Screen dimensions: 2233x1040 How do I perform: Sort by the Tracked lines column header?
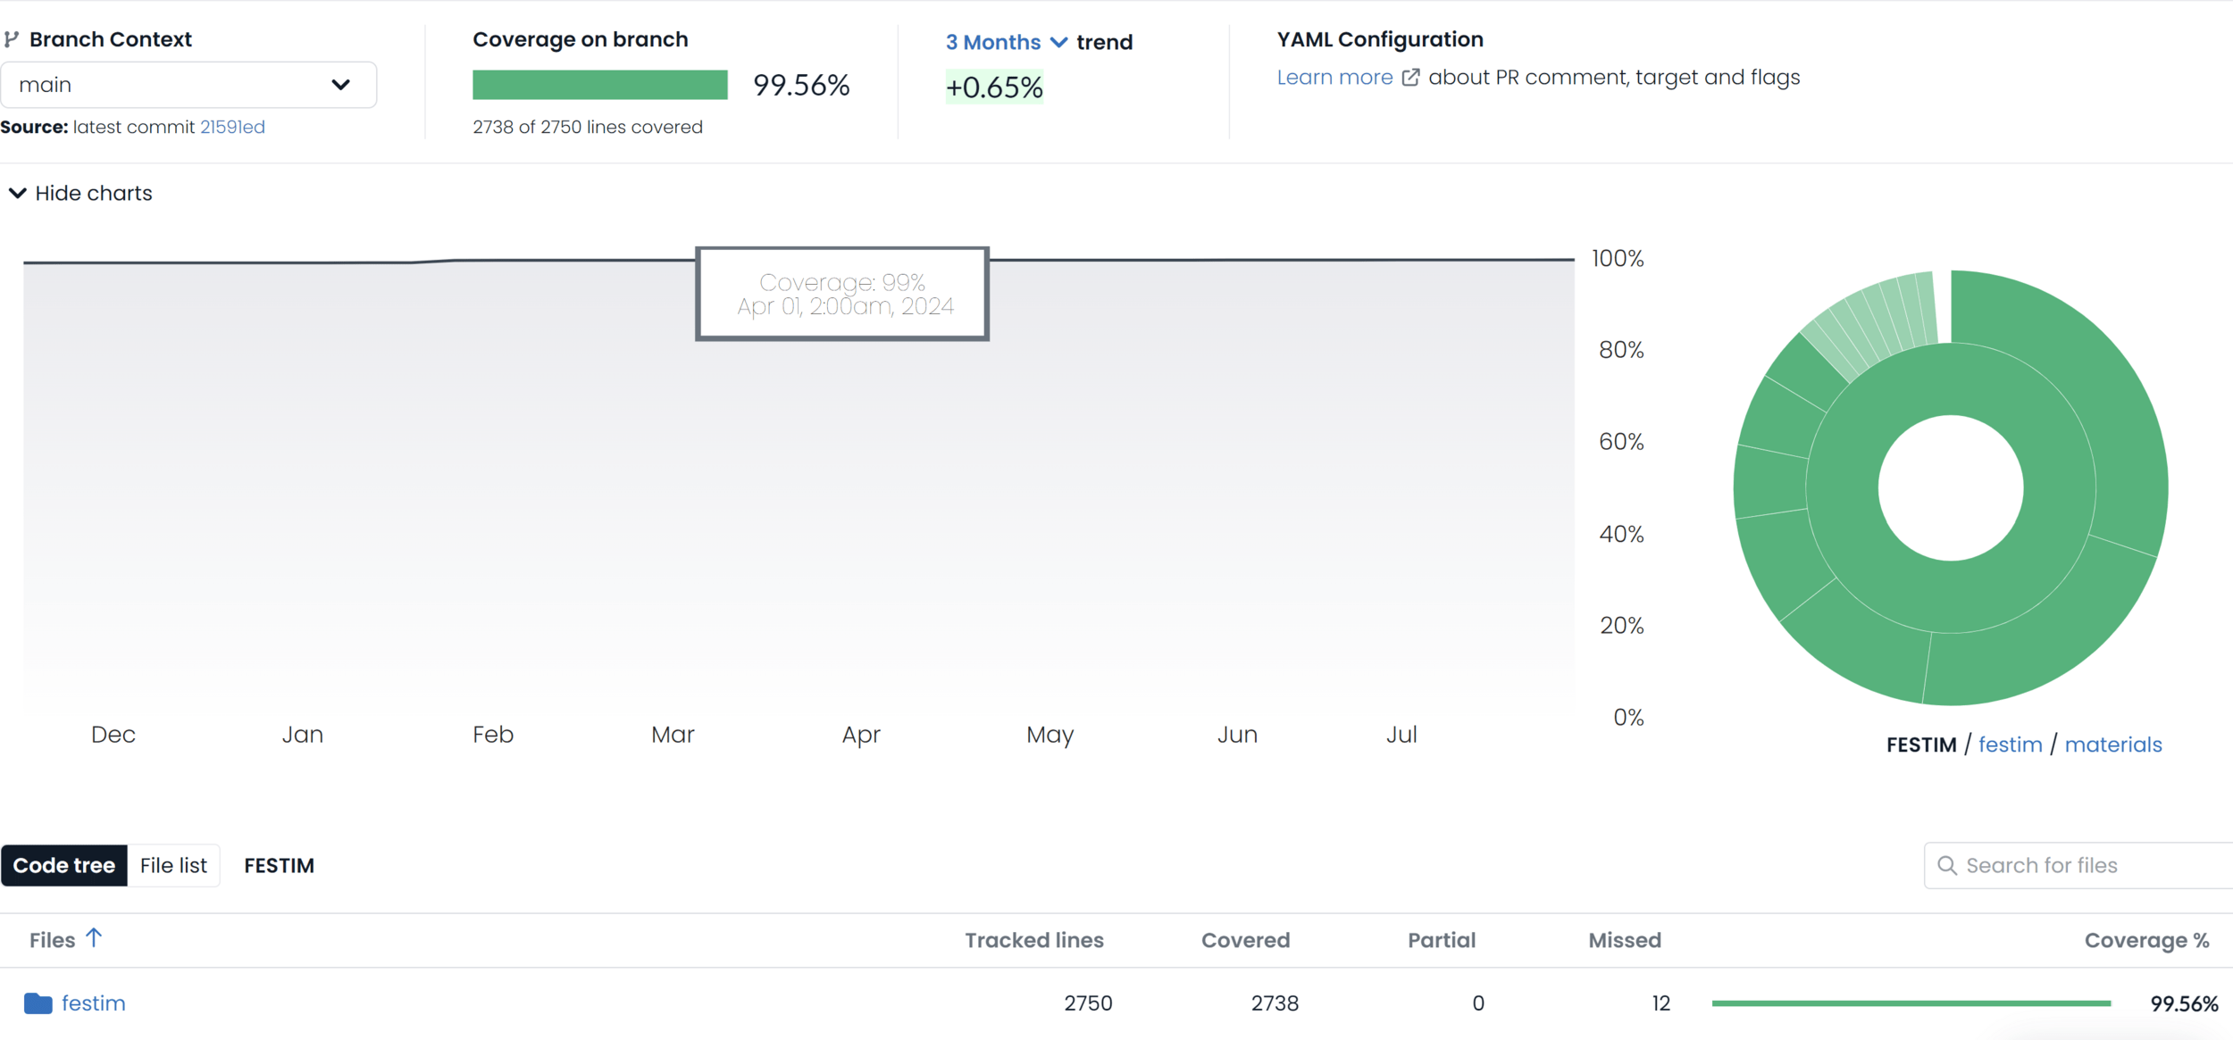click(1033, 940)
